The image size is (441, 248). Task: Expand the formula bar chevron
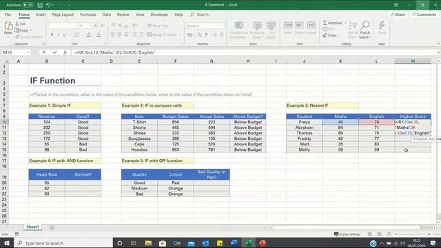(438, 52)
